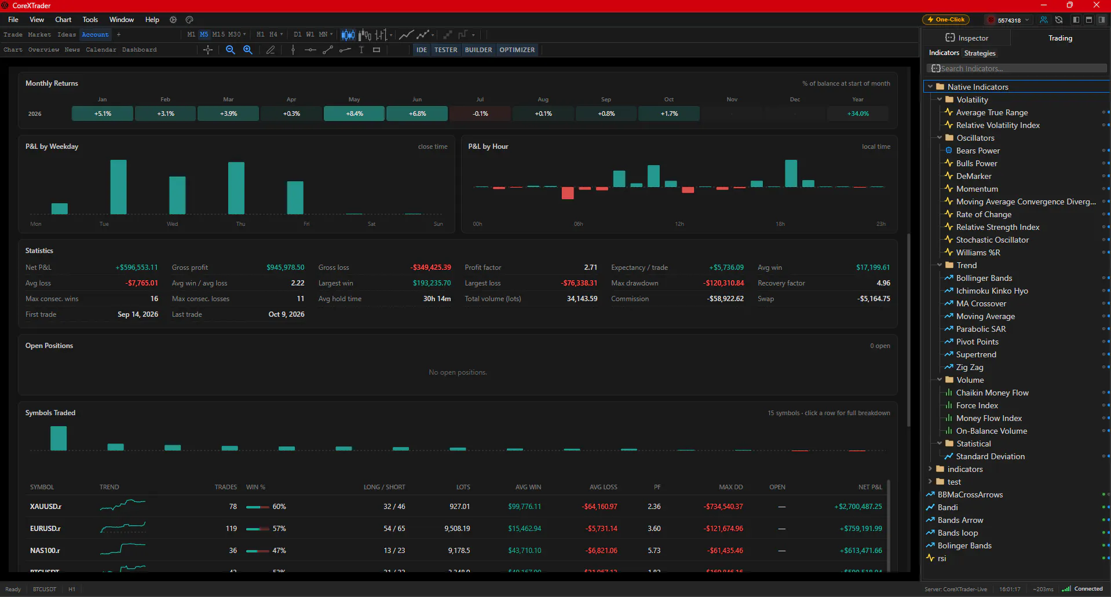Enable One-Click trading
This screenshot has height=597, width=1111.
(x=946, y=20)
